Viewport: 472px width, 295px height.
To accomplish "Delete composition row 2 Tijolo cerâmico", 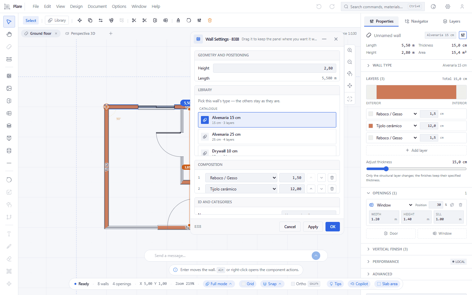I will click(x=332, y=189).
